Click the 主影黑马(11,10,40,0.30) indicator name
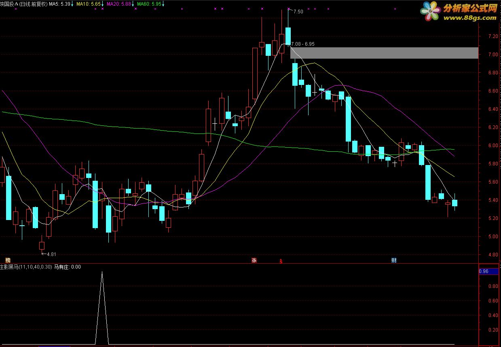The width and height of the screenshot is (501, 347). click(x=26, y=267)
